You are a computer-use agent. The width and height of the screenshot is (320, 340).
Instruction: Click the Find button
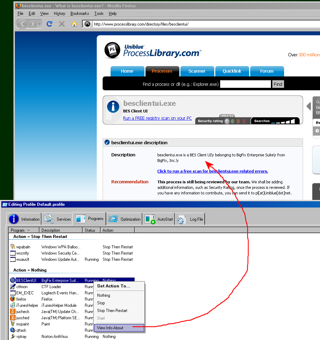(278, 84)
